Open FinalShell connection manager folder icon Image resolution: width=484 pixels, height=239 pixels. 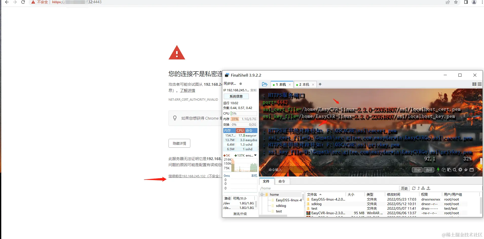(265, 84)
